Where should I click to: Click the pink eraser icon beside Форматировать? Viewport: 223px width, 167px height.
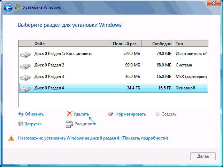coord(110,114)
